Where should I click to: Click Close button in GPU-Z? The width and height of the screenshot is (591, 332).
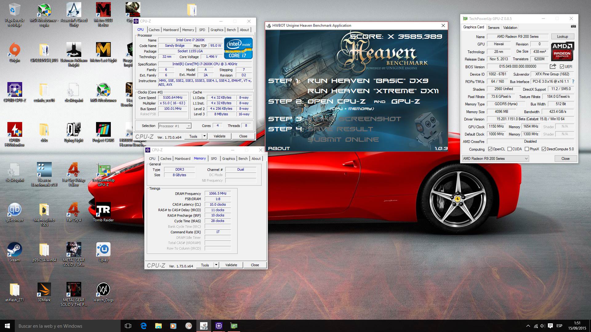[565, 159]
